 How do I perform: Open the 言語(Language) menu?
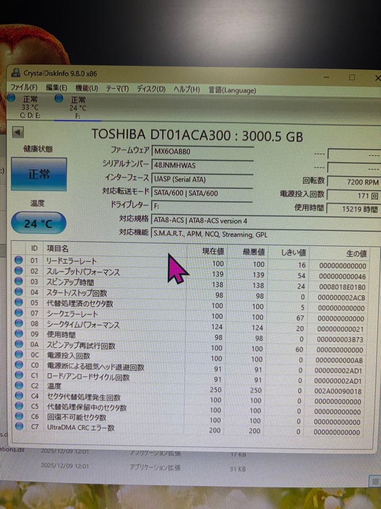click(x=232, y=90)
